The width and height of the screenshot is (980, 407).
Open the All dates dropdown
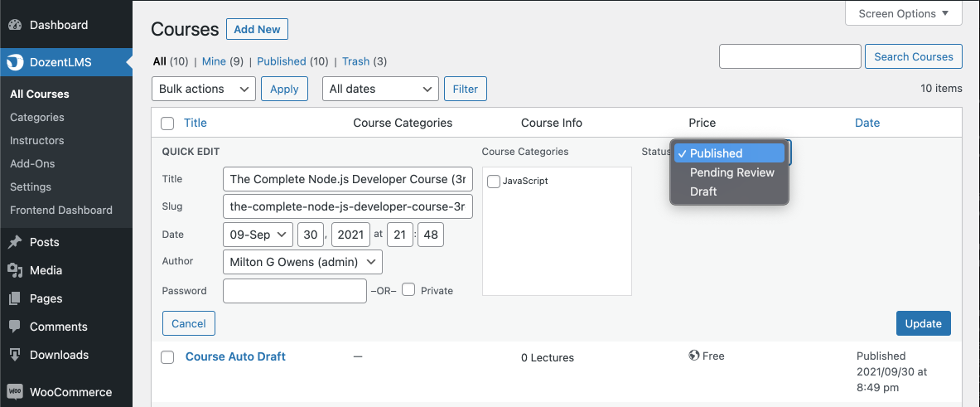[x=380, y=89]
